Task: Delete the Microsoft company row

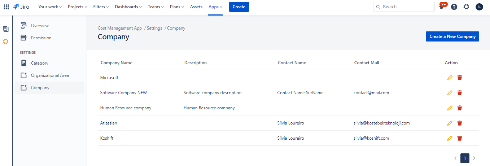Action: pos(460,78)
